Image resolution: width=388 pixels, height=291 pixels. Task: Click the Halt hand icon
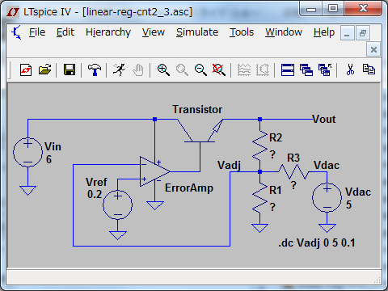[138, 70]
